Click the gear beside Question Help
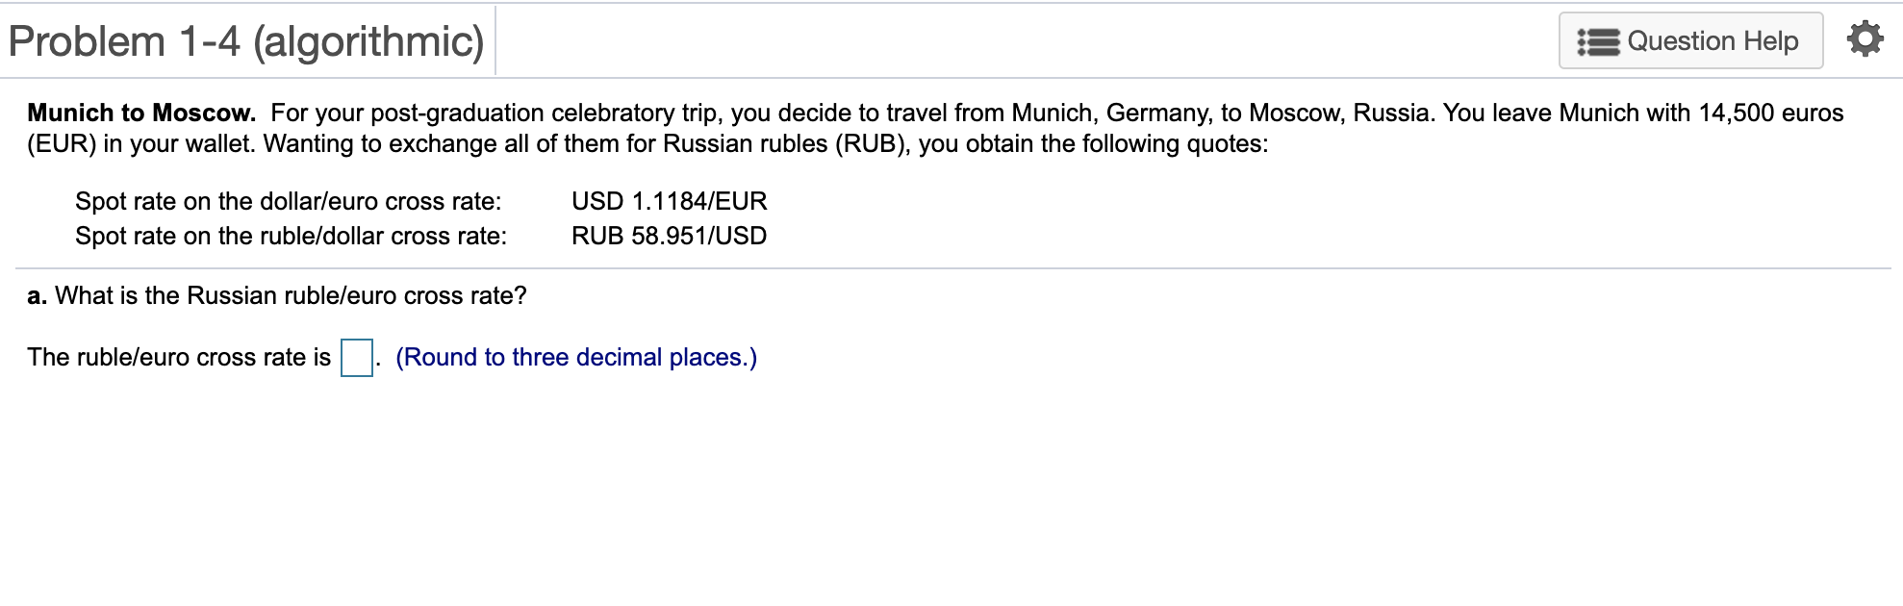 (x=1865, y=40)
